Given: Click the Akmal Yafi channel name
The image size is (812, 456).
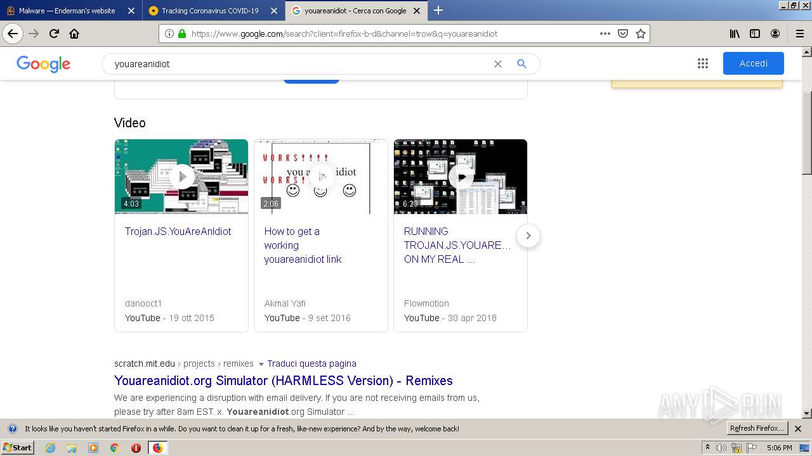Looking at the screenshot, I should (285, 303).
